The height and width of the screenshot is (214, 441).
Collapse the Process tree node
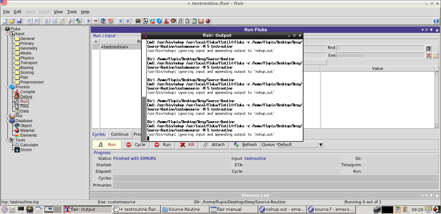point(8,87)
